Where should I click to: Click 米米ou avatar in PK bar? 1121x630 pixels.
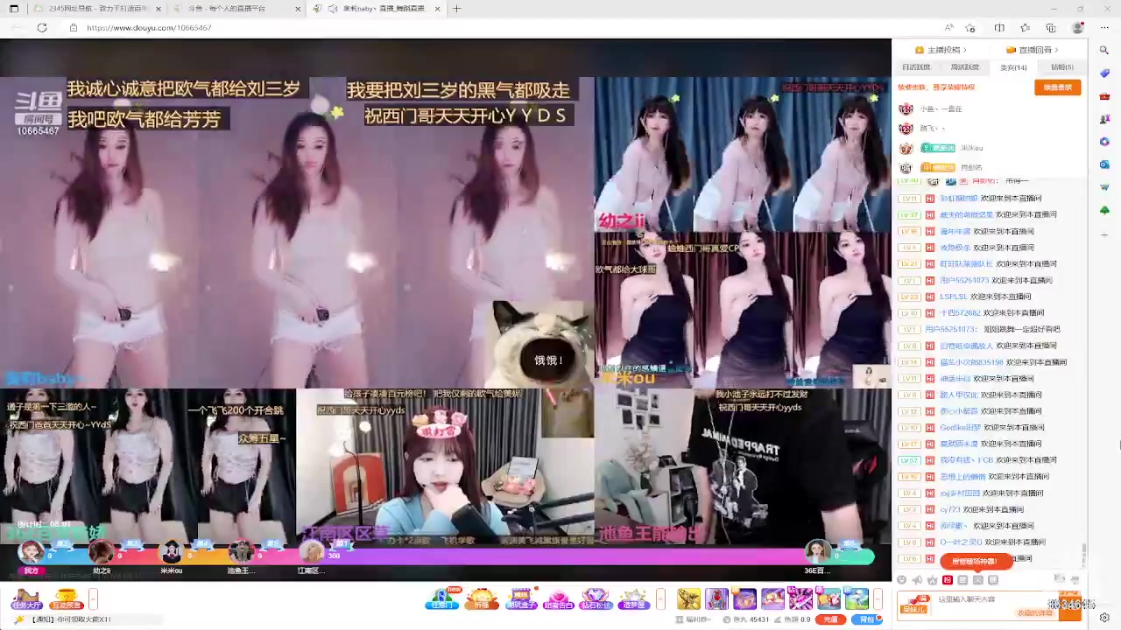pyautogui.click(x=171, y=553)
